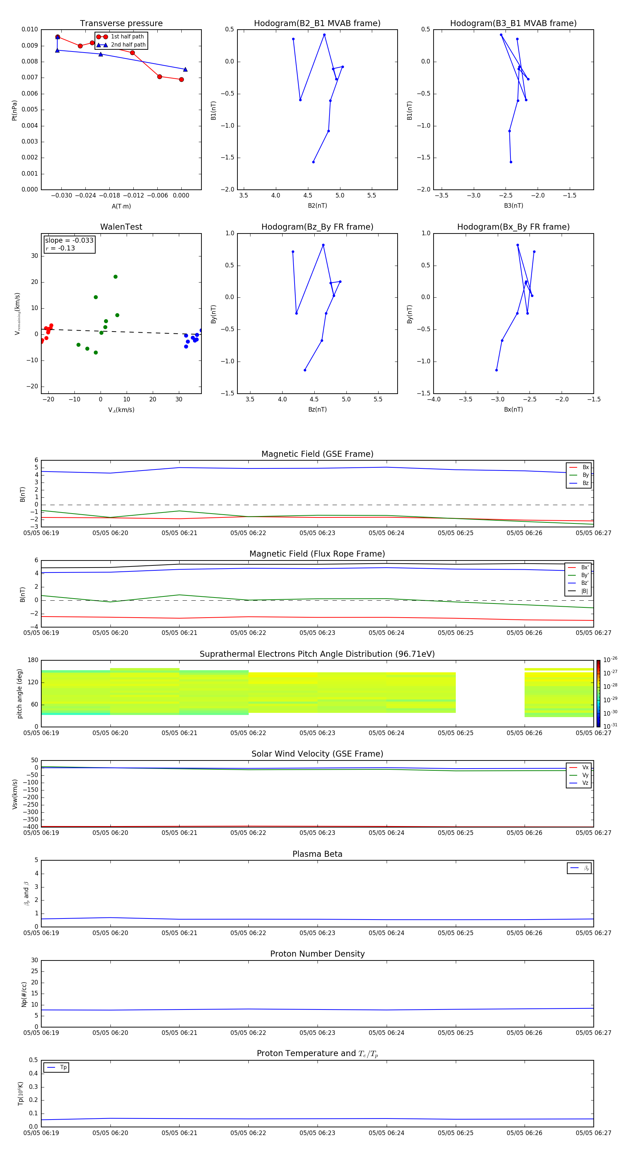Click the βp legend entry in Plasma Beta
Screen dimensions: 635x1164
click(580, 868)
